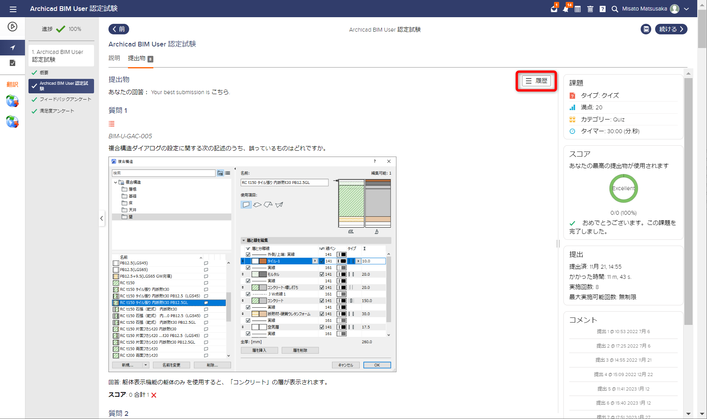Image resolution: width=707 pixels, height=419 pixels.
Task: Toggle コンクリート-増し打ち checkbox in dialog image
Action: coord(322,288)
